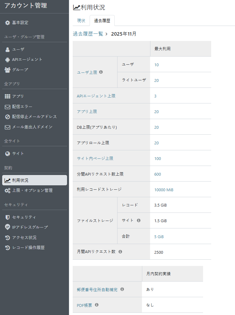Open the サイト内ページ上限 link
Viewport: 235px width, 315px height.
point(95,158)
